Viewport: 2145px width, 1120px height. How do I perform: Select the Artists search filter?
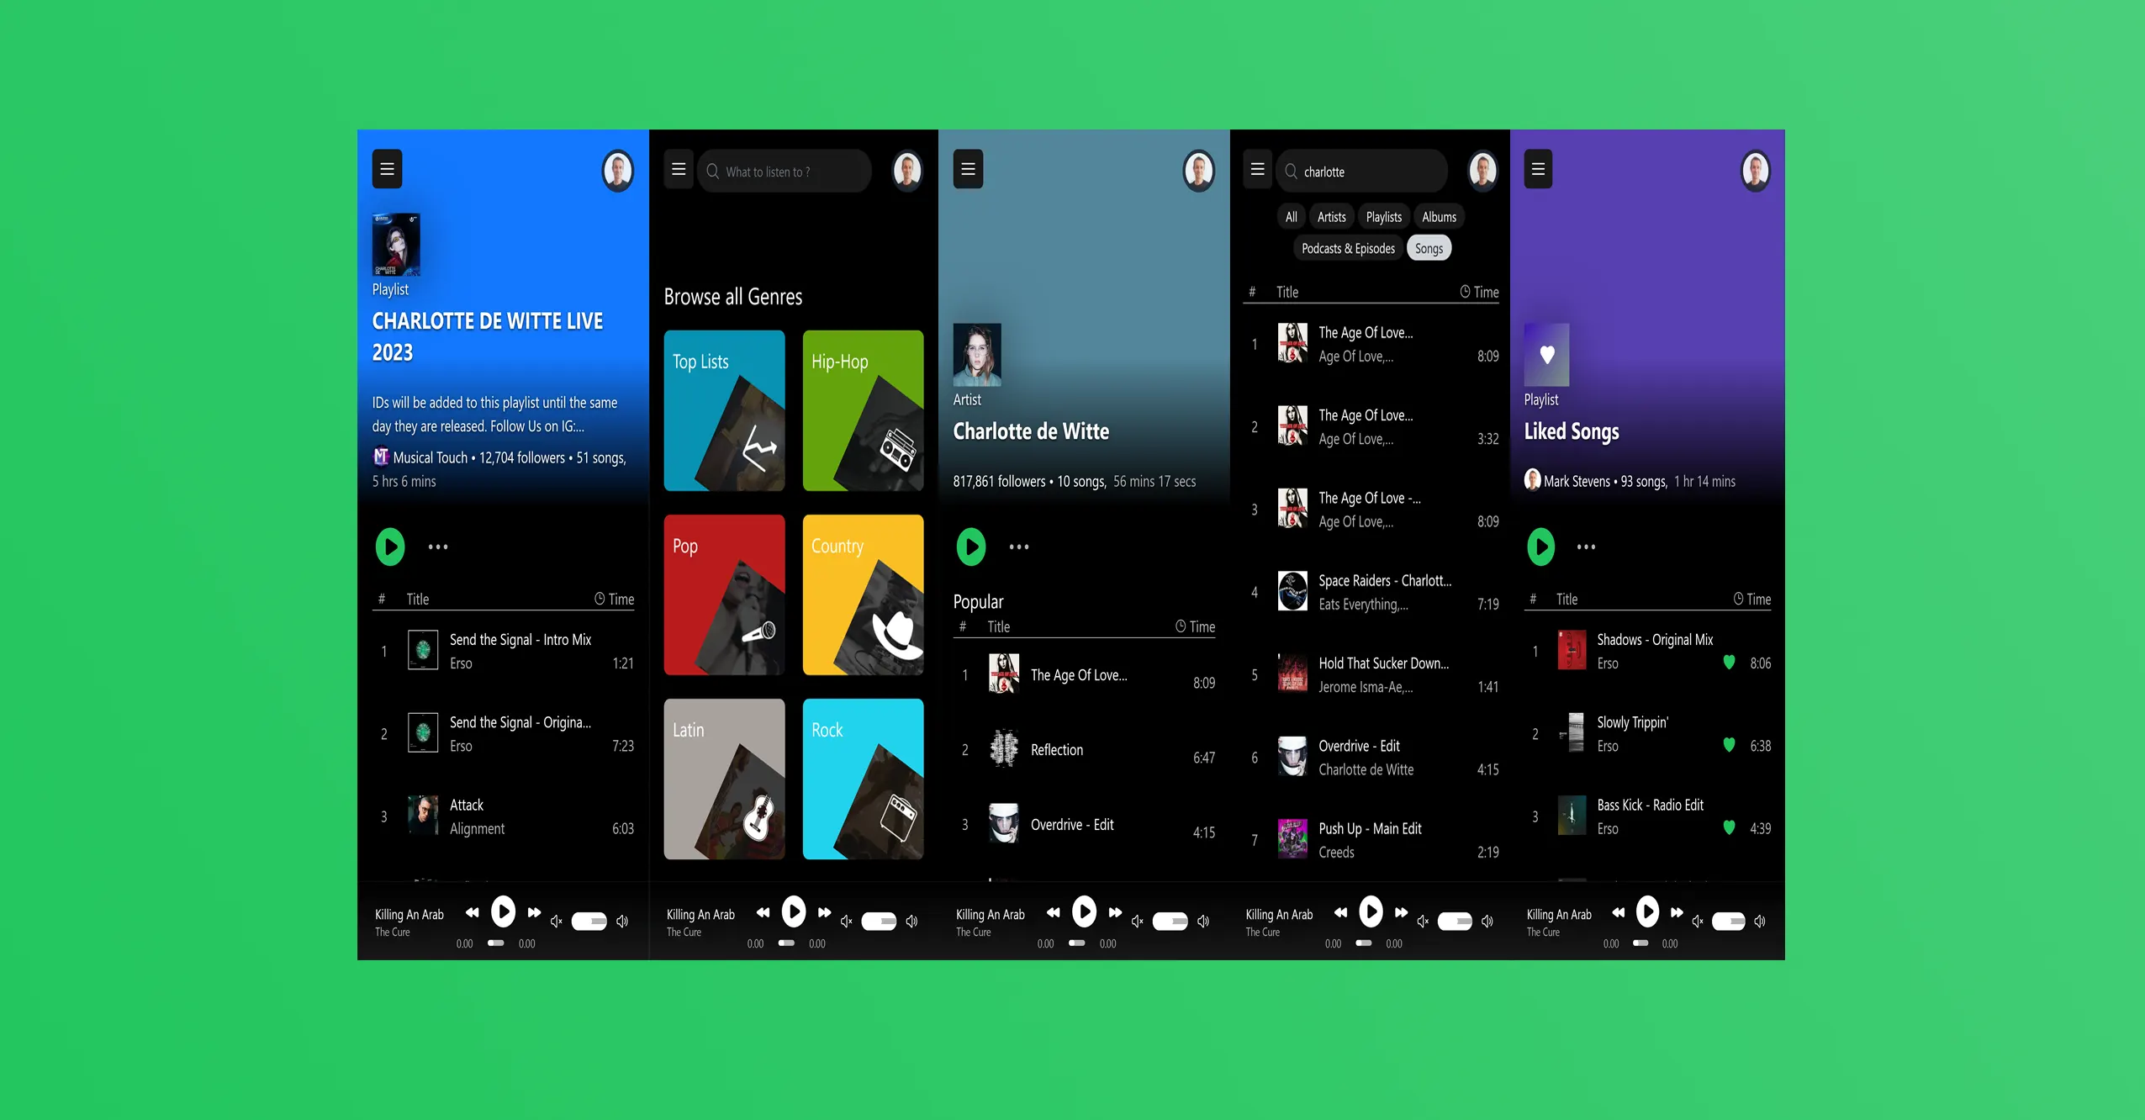(x=1331, y=217)
